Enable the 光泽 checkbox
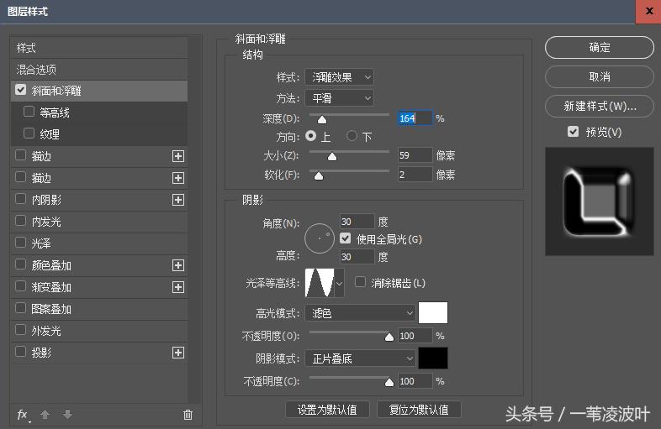Image resolution: width=661 pixels, height=429 pixels. 21,243
